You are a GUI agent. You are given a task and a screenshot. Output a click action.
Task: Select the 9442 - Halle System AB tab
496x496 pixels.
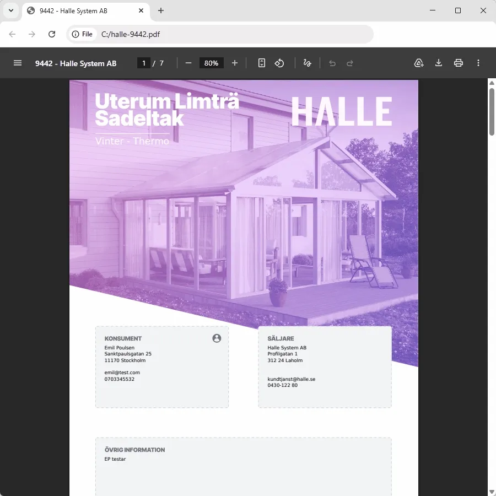tap(85, 11)
